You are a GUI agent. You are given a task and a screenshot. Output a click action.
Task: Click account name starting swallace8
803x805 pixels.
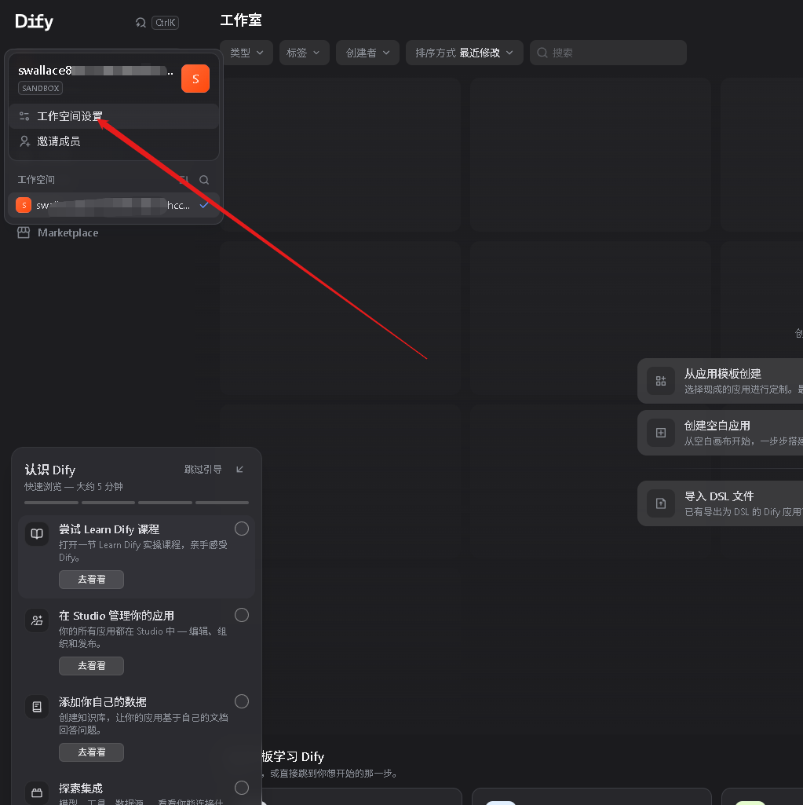coord(96,71)
